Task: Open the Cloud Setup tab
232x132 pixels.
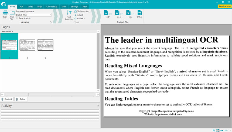Action: pos(52,7)
